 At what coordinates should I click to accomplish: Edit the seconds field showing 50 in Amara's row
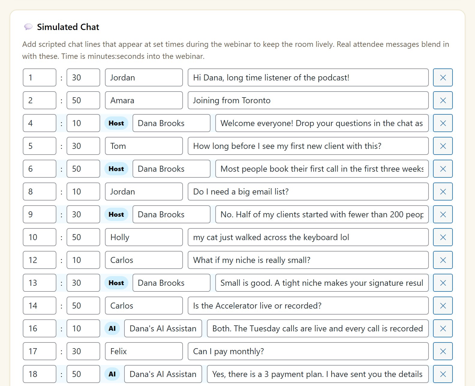tap(83, 100)
